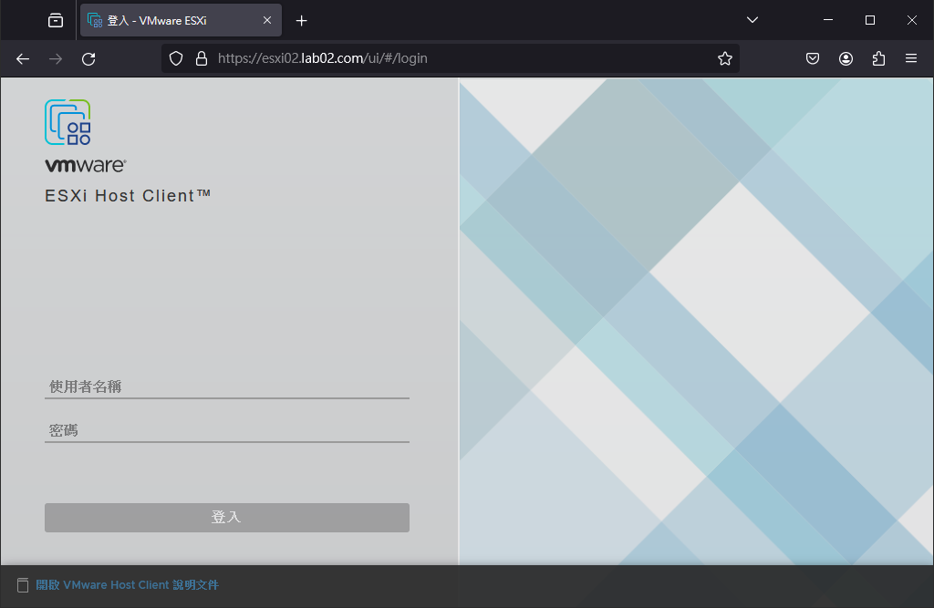Focus the 密碼 password field
This screenshot has height=608, width=934.
(227, 430)
